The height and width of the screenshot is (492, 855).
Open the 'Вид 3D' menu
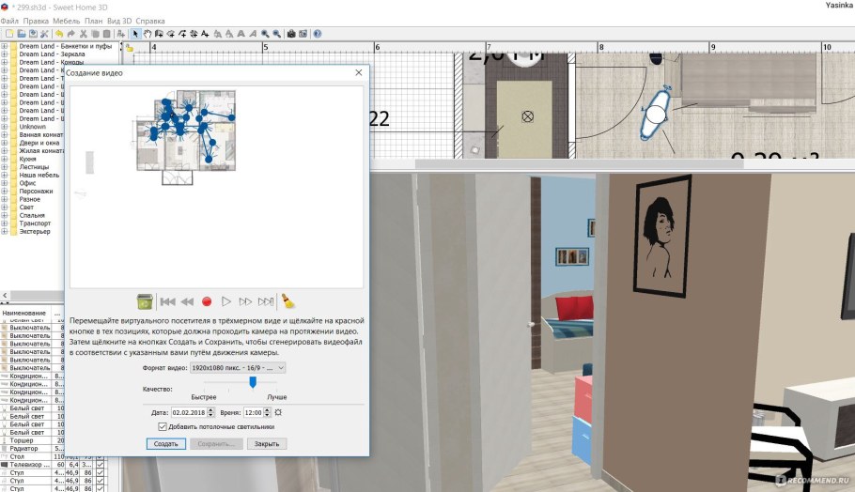coord(119,20)
